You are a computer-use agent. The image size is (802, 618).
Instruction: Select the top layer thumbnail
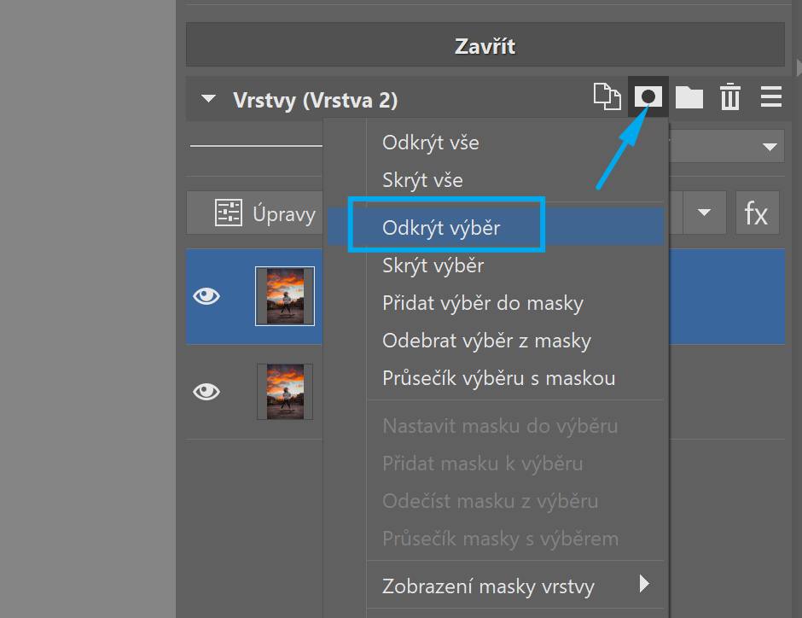pyautogui.click(x=285, y=296)
